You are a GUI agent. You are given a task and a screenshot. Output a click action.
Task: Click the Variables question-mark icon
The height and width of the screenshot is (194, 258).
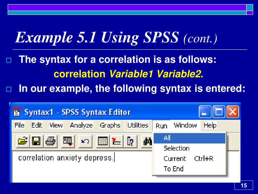(131, 141)
